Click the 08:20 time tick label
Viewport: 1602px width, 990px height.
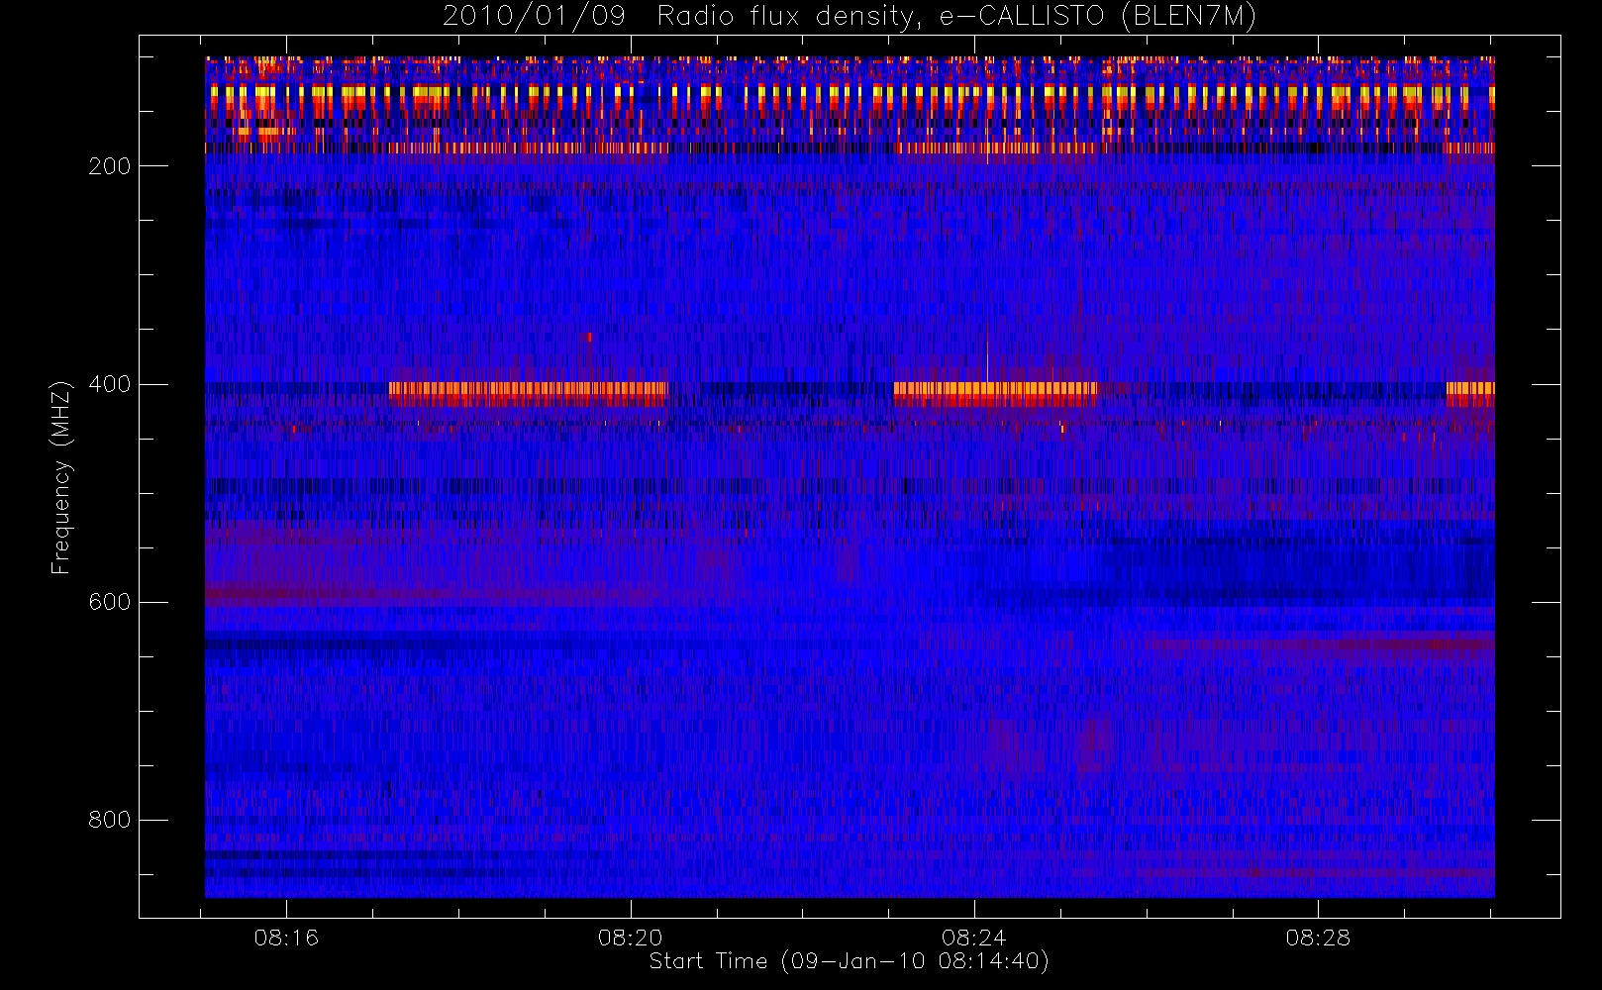click(x=631, y=938)
